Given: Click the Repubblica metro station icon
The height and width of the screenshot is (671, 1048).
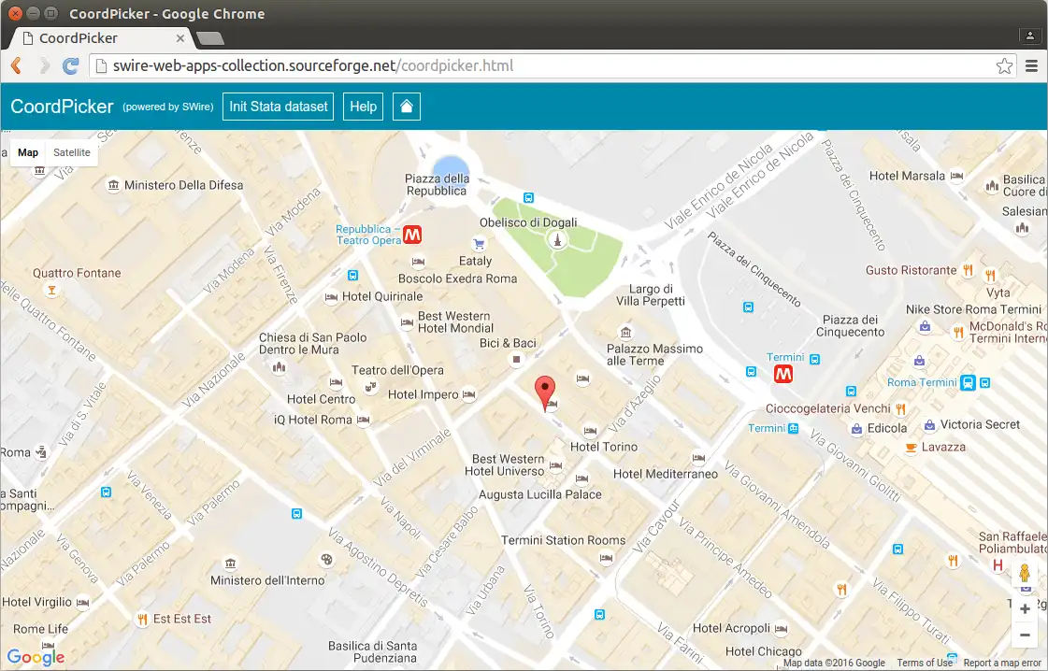Looking at the screenshot, I should [412, 235].
